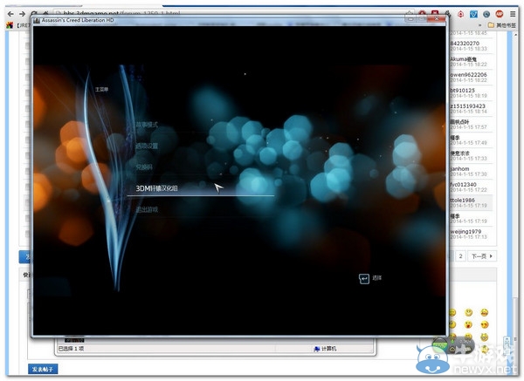The image size is (524, 381).
Task: Select 退出游戏 to quit the game
Action: point(147,209)
